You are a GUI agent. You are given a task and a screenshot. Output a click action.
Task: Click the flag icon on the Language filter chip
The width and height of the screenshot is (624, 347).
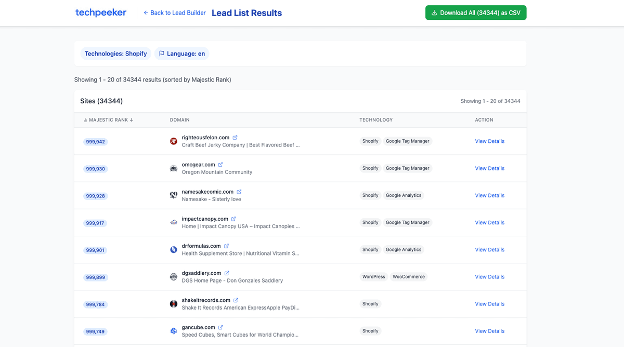[161, 53]
